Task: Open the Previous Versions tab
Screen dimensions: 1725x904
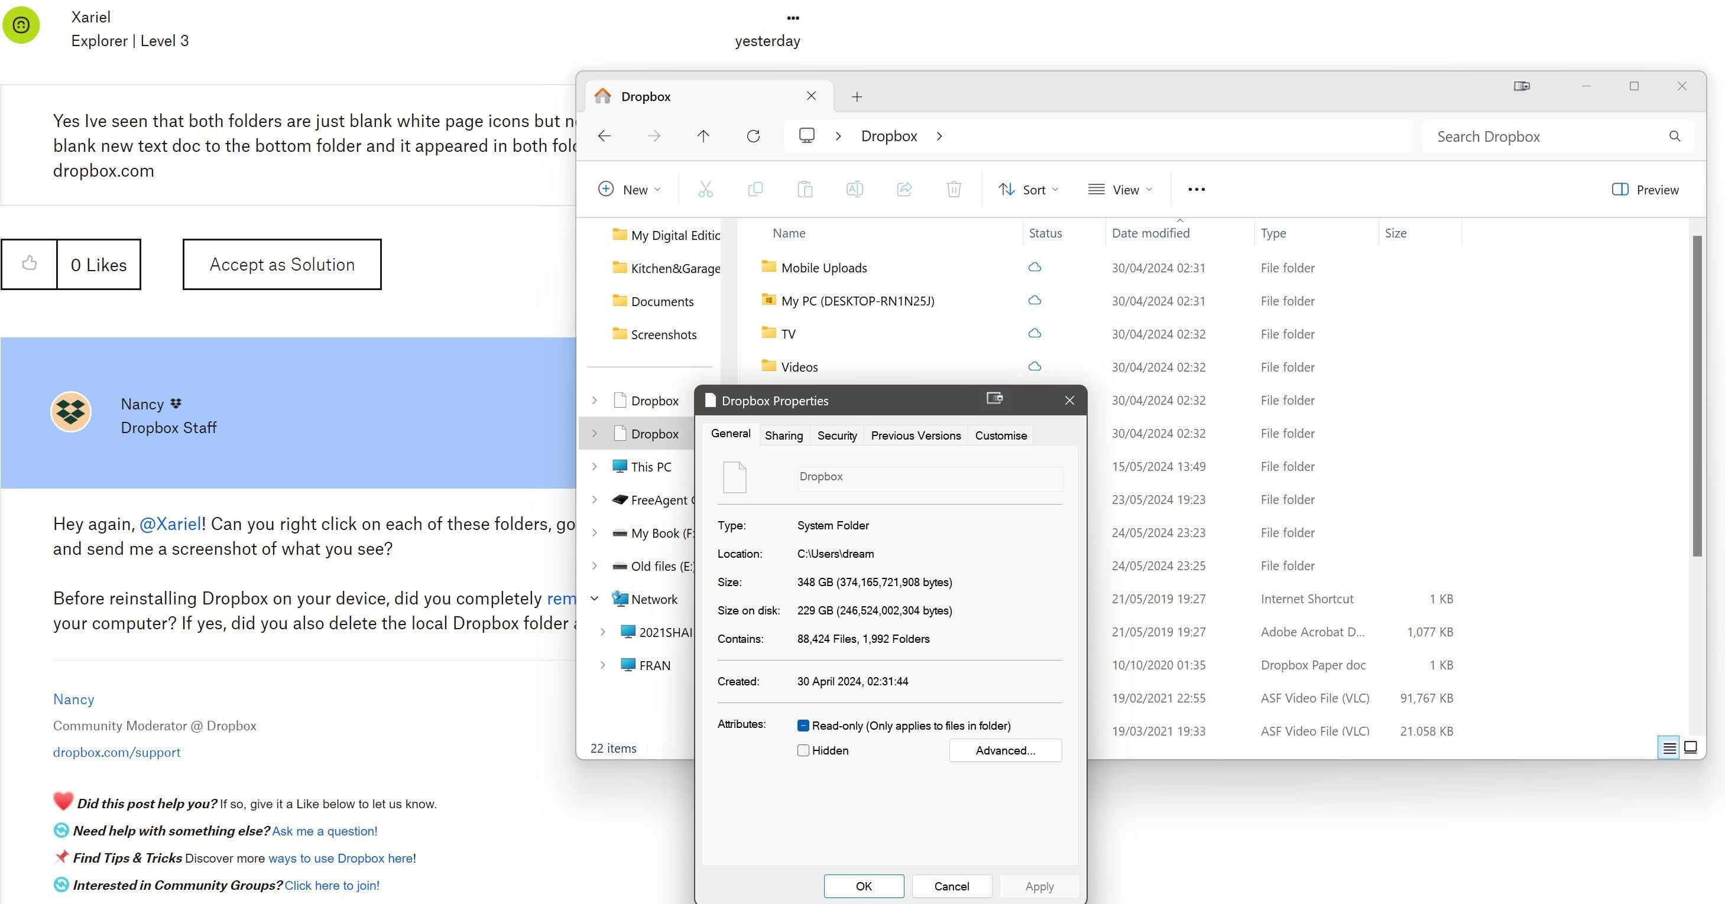Action: pyautogui.click(x=915, y=435)
